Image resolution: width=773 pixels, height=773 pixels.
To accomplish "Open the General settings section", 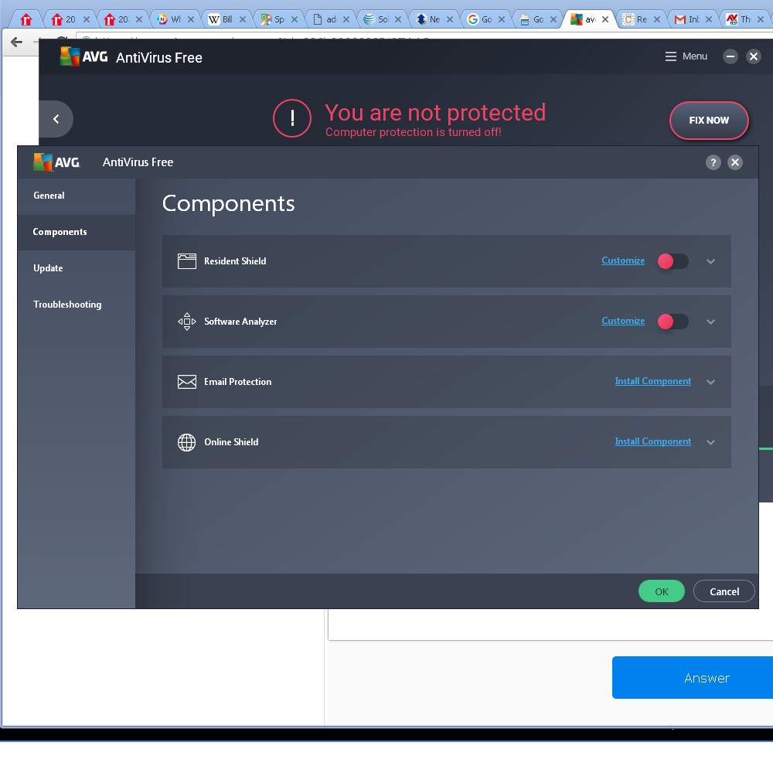I will pos(49,196).
